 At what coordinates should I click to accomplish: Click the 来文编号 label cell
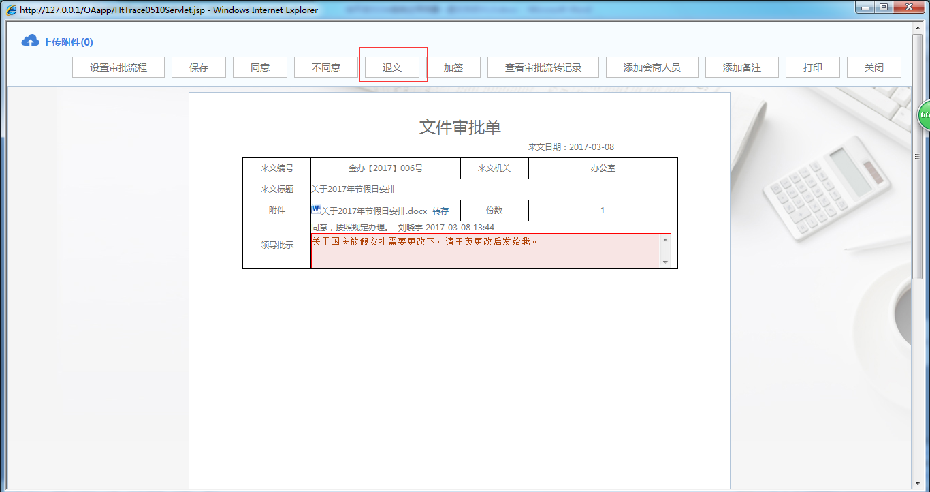[x=277, y=168]
